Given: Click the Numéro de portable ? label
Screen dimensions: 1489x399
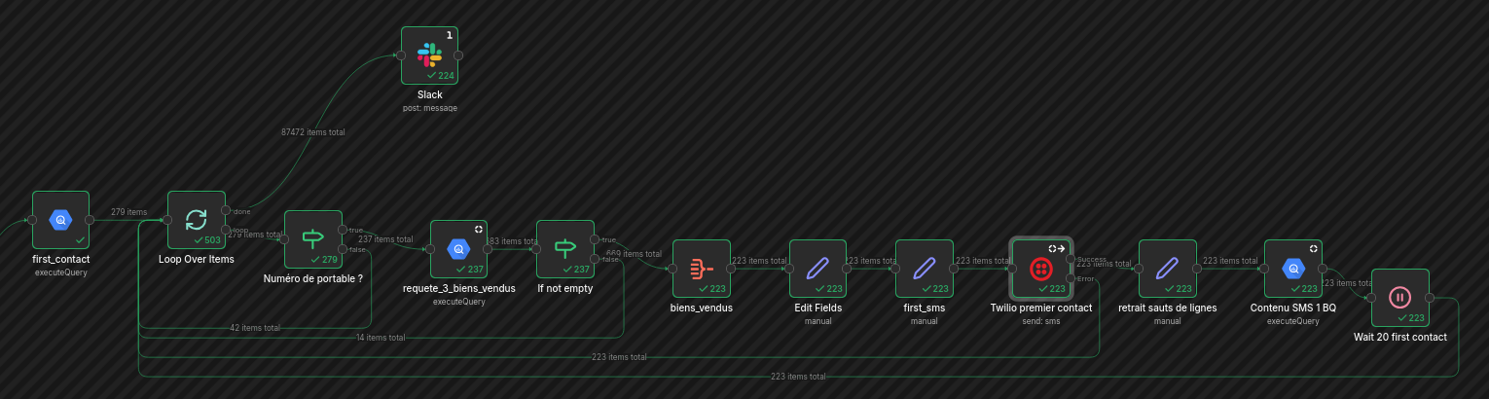Looking at the screenshot, I should click(313, 278).
